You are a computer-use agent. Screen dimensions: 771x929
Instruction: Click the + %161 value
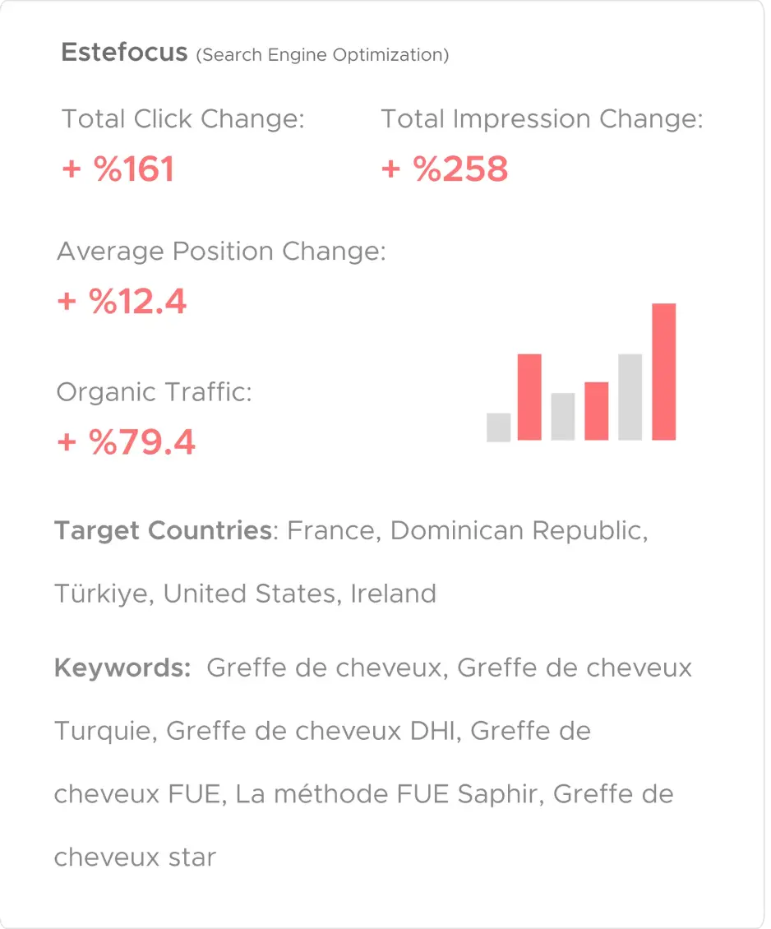click(118, 169)
